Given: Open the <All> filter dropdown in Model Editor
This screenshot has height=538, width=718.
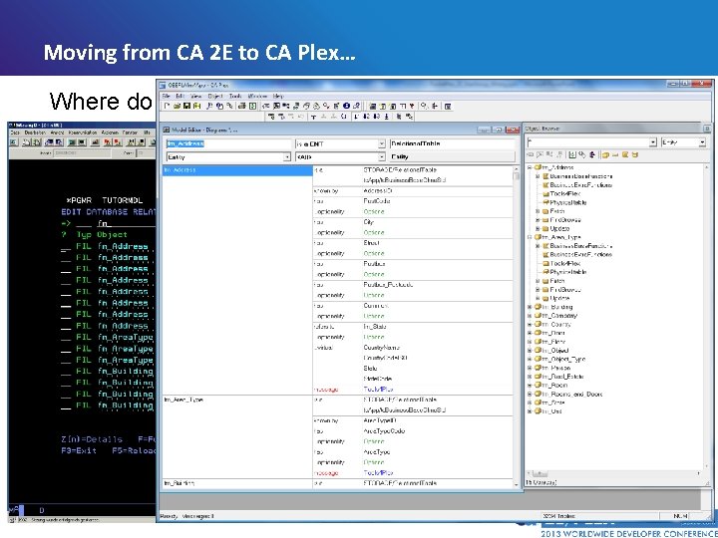Looking at the screenshot, I should [381, 157].
